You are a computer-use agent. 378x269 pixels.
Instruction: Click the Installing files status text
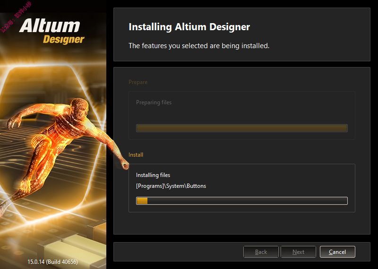[x=153, y=175]
